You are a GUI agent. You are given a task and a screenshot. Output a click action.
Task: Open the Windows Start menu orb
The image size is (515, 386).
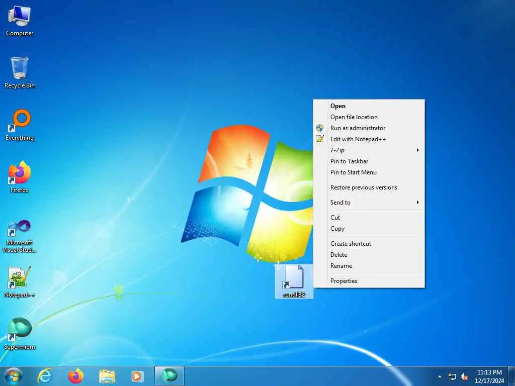[14, 376]
